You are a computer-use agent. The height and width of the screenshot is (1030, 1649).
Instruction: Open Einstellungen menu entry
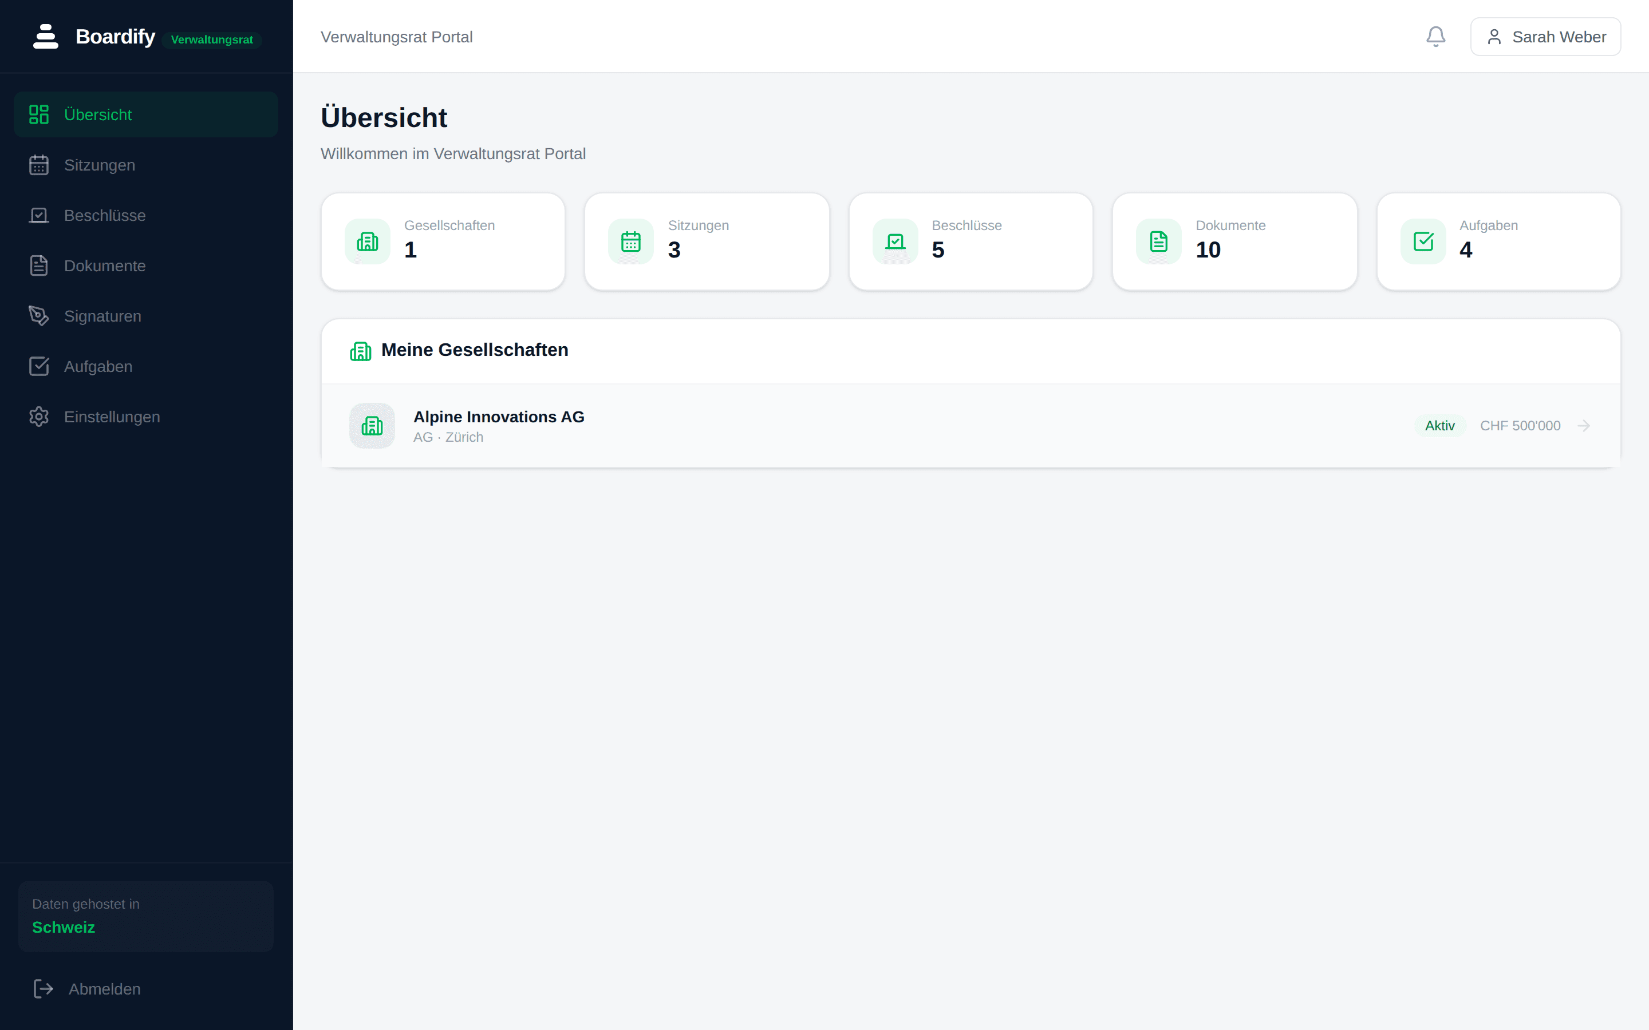click(x=146, y=417)
